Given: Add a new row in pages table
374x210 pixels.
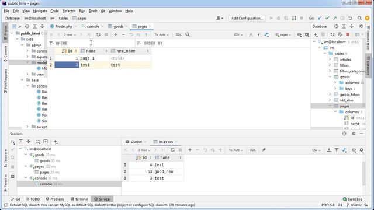Looking at the screenshot, I should (116, 34).
